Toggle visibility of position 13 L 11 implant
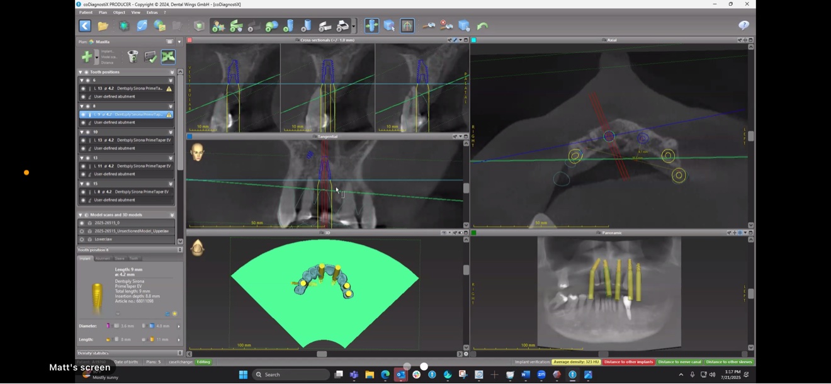Viewport: 831px width, 384px height. pos(83,166)
